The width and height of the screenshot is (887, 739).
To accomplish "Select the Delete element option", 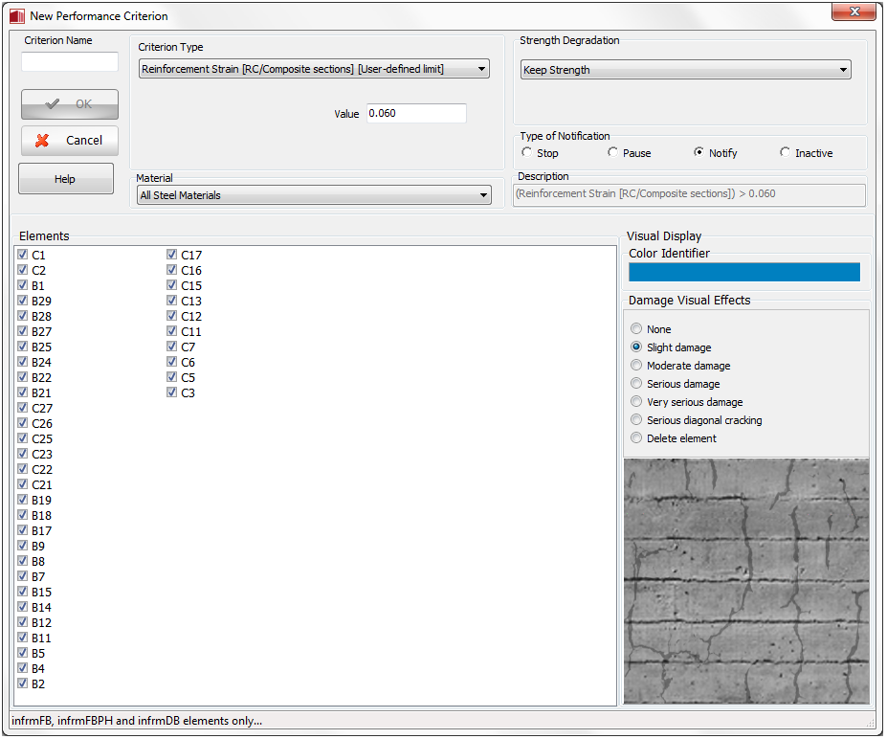I will 637,438.
